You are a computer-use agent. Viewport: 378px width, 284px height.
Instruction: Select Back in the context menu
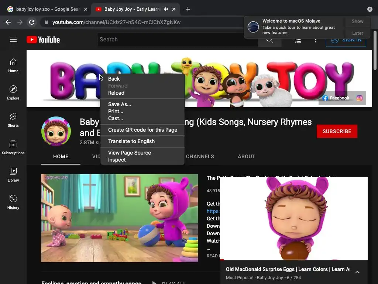point(142,79)
